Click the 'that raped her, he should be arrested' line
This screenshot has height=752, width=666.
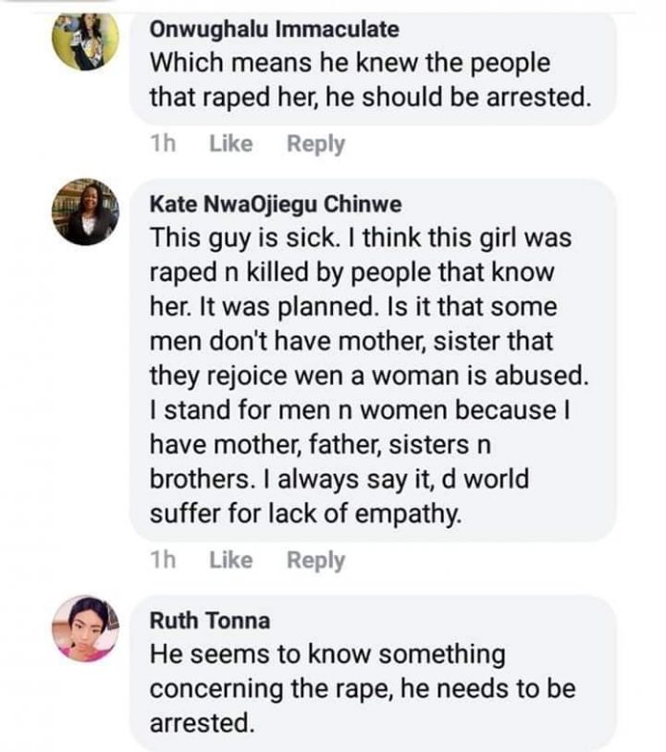(x=367, y=97)
